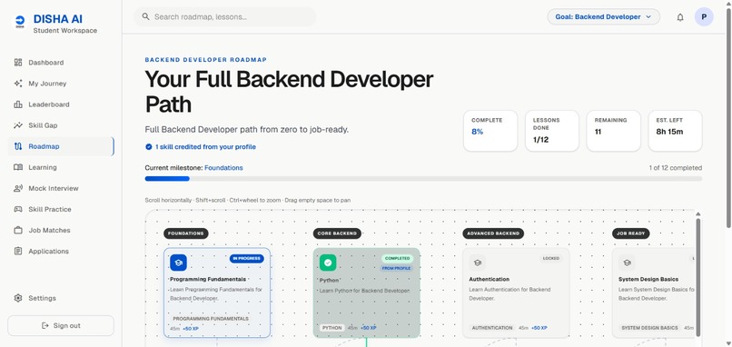
Task: Click the roadmap canvas vertical scrollbar
Action: click(698, 276)
